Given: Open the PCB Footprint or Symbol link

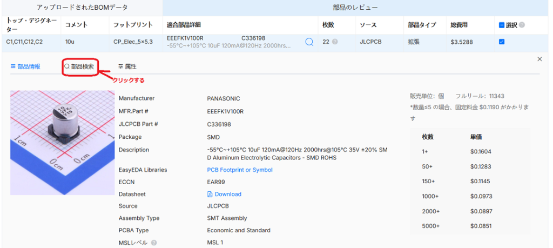Looking at the screenshot, I should [x=240, y=170].
